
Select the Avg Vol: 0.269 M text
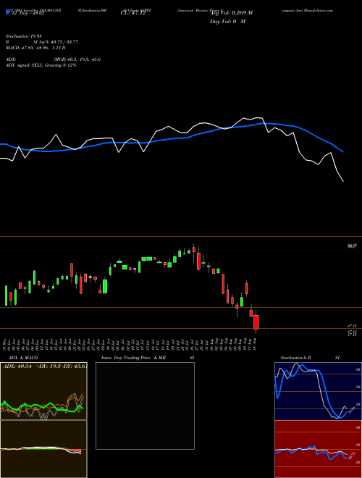[x=231, y=13]
